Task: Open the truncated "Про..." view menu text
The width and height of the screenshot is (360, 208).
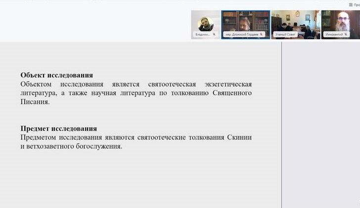Action: (x=357, y=4)
